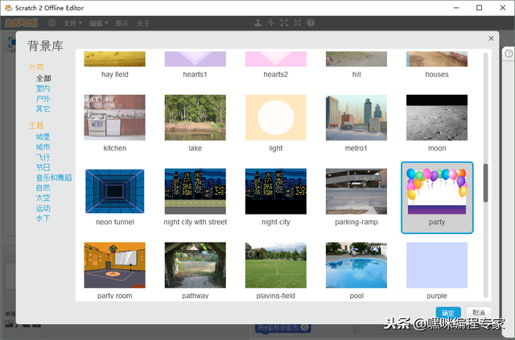Select the grow sprite tool
Screen dimensions: 515x340
pyautogui.click(x=284, y=23)
